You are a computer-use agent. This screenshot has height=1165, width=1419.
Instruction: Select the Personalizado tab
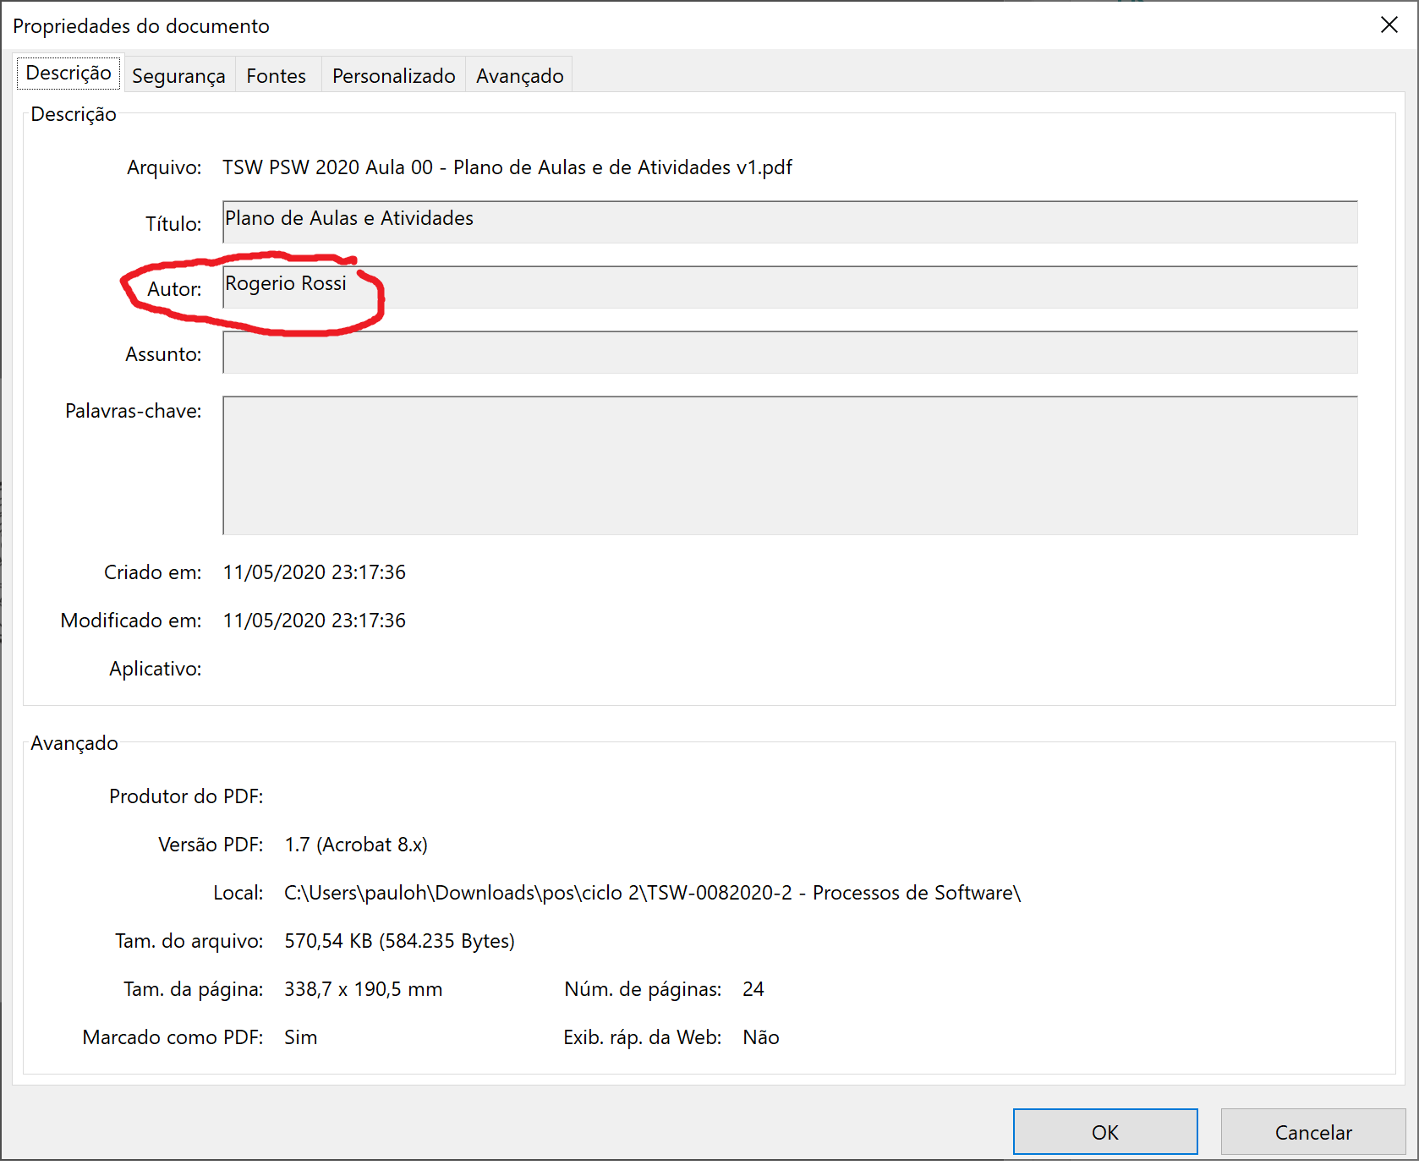(x=394, y=76)
